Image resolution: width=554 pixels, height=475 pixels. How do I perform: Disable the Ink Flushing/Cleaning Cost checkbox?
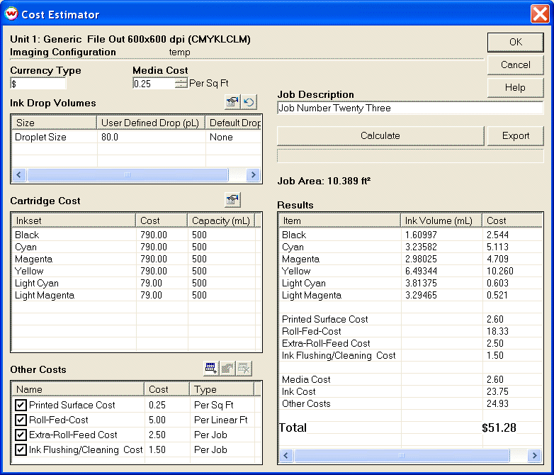point(21,450)
